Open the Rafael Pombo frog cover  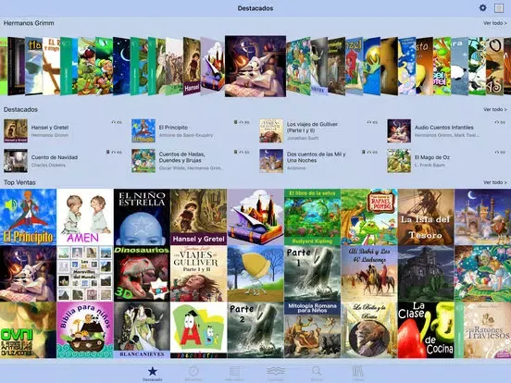369,216
